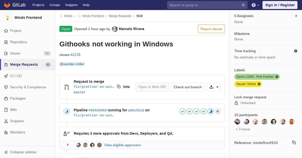Click Sprint::10/09 - Pink Panther label

[257, 77]
